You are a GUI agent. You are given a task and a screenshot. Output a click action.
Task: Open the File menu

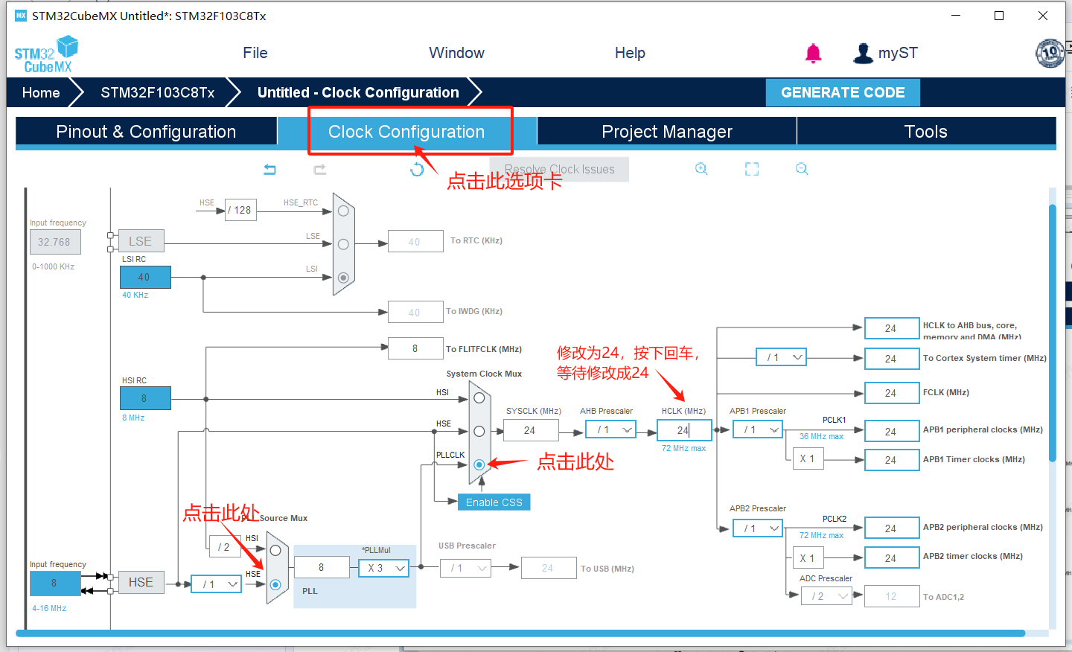click(255, 53)
